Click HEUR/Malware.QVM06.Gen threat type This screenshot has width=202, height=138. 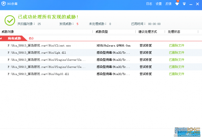coord(113,46)
